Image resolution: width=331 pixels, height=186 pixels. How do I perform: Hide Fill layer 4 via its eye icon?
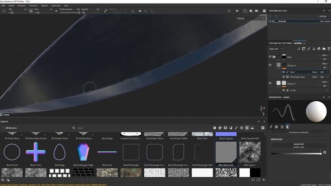click(270, 83)
